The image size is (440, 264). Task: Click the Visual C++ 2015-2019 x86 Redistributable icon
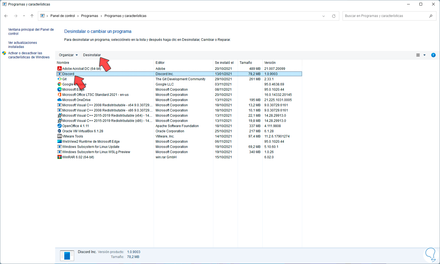pos(59,120)
